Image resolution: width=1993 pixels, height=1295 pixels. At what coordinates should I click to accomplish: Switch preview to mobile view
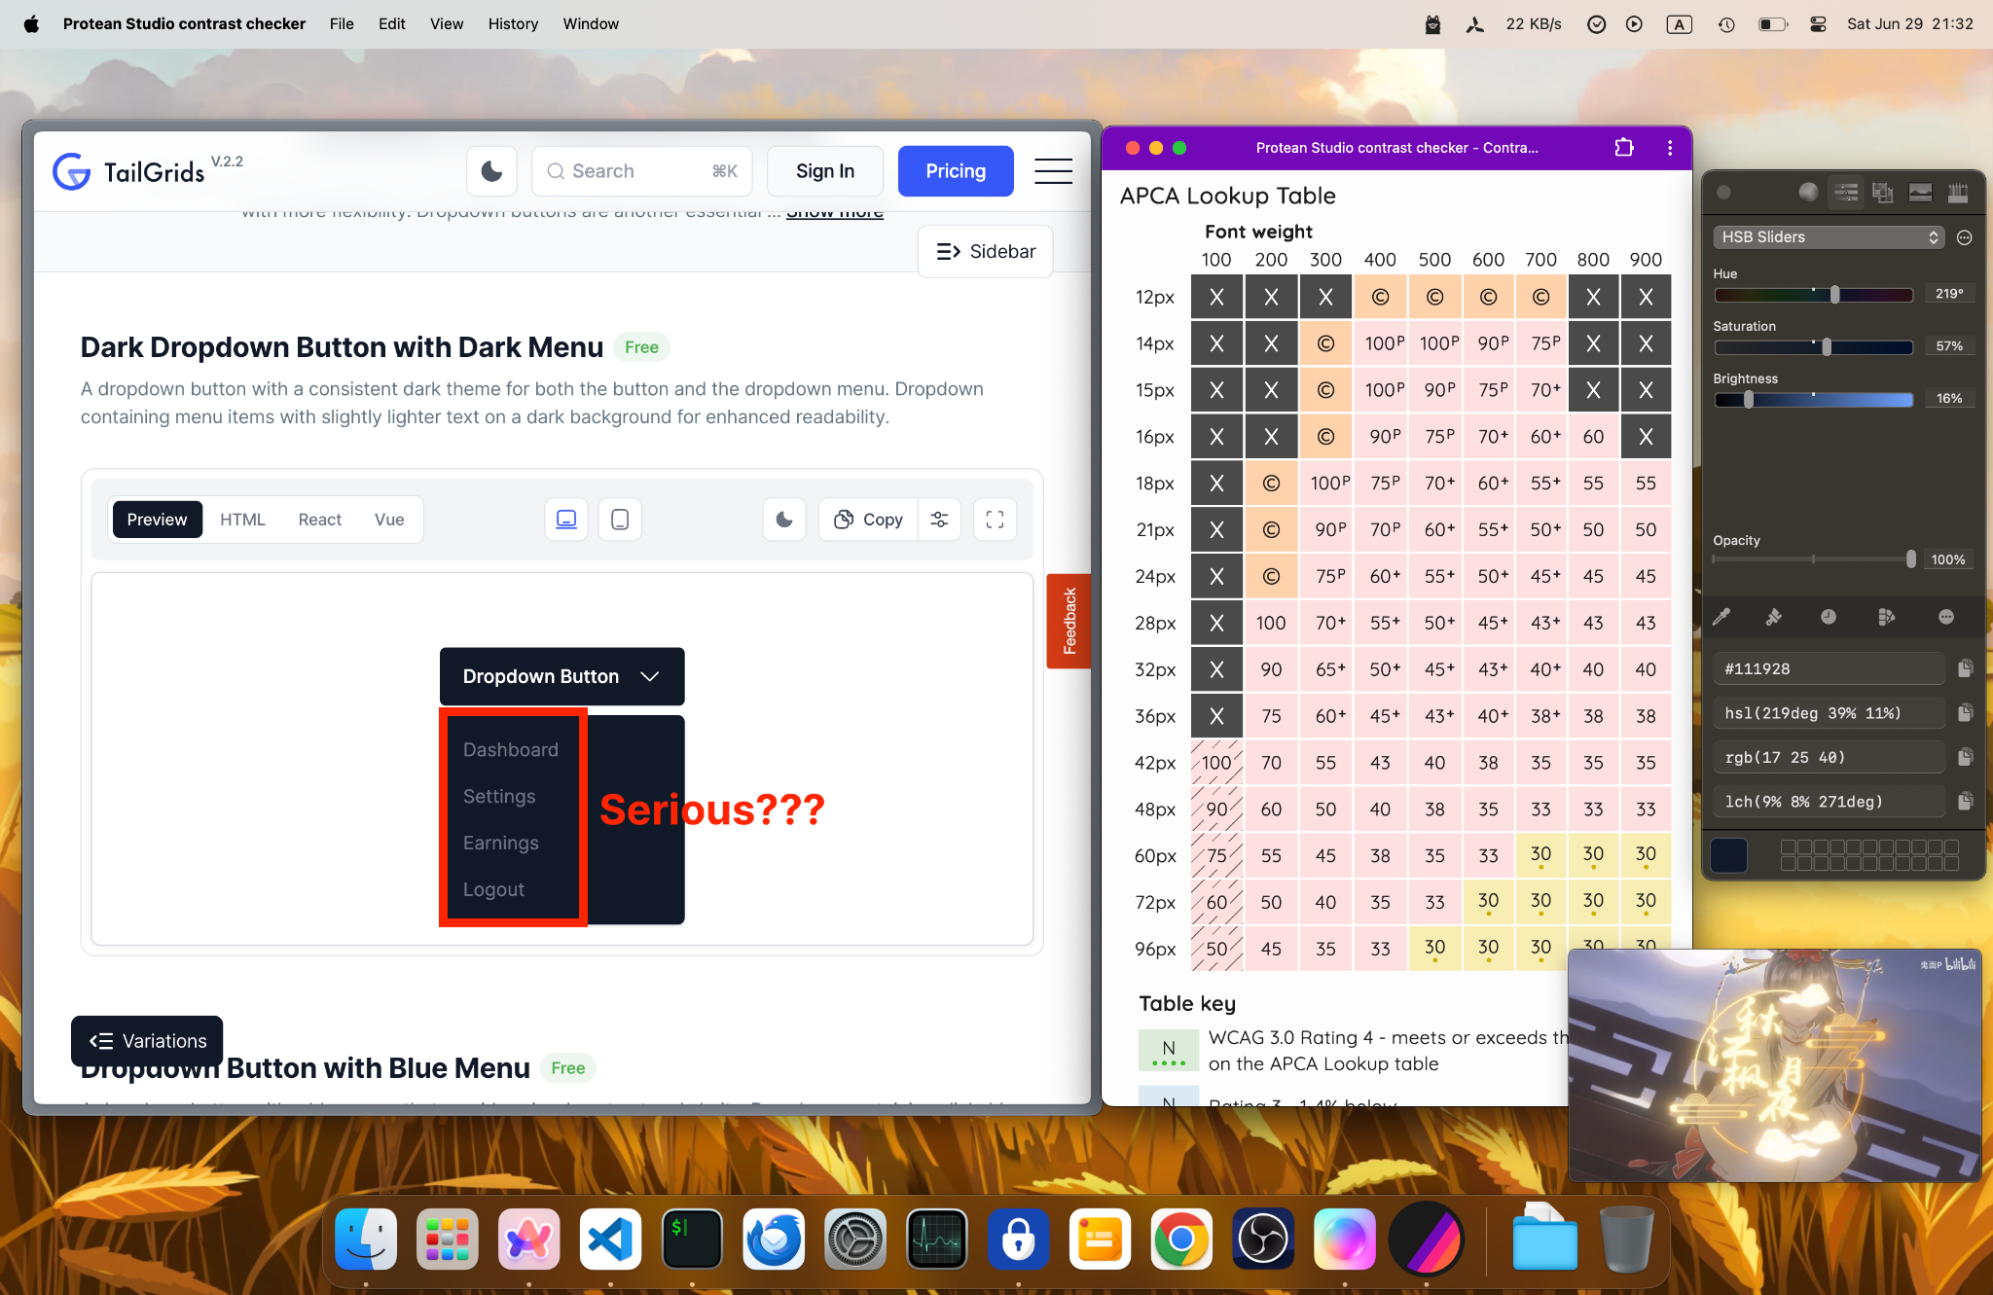(x=620, y=519)
